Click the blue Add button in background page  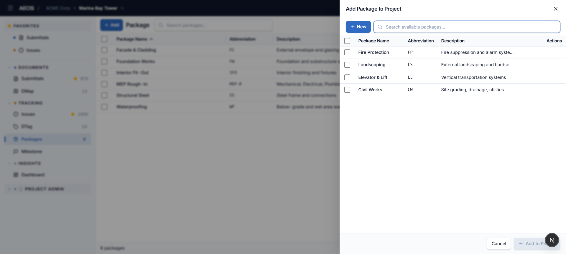111,25
